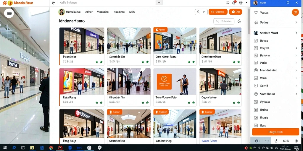Open the Windows Start button

(5, 148)
